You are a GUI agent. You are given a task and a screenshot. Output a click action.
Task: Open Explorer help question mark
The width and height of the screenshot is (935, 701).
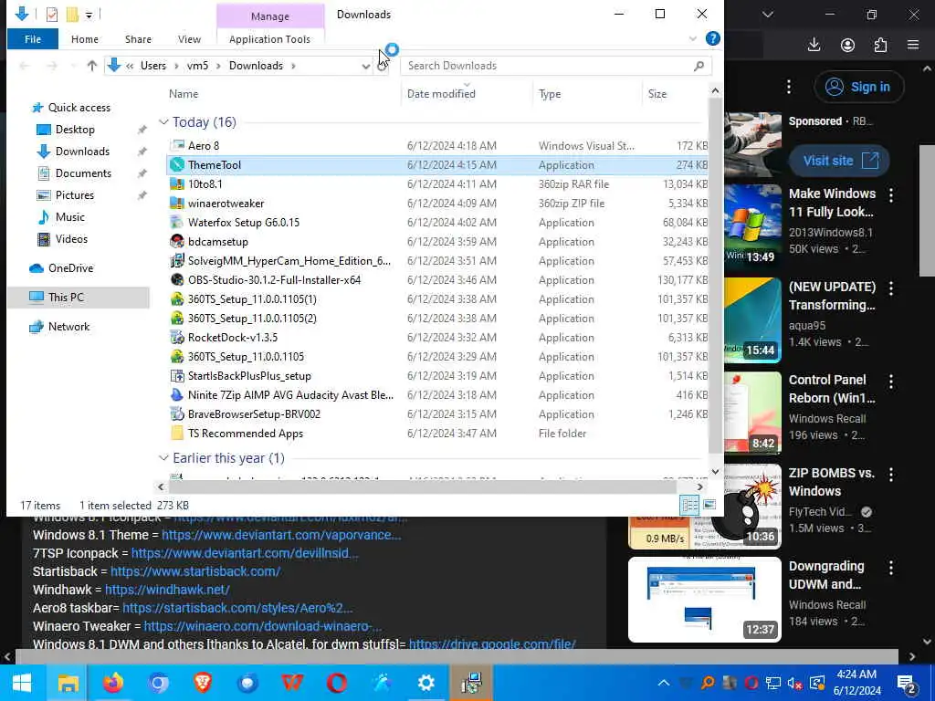tap(712, 38)
